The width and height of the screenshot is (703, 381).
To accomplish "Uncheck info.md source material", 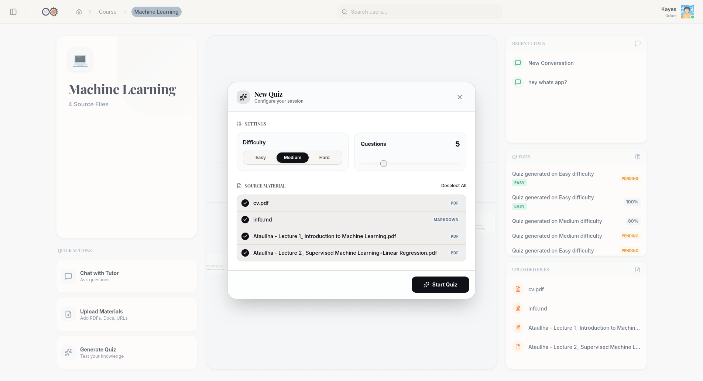I will click(x=245, y=220).
